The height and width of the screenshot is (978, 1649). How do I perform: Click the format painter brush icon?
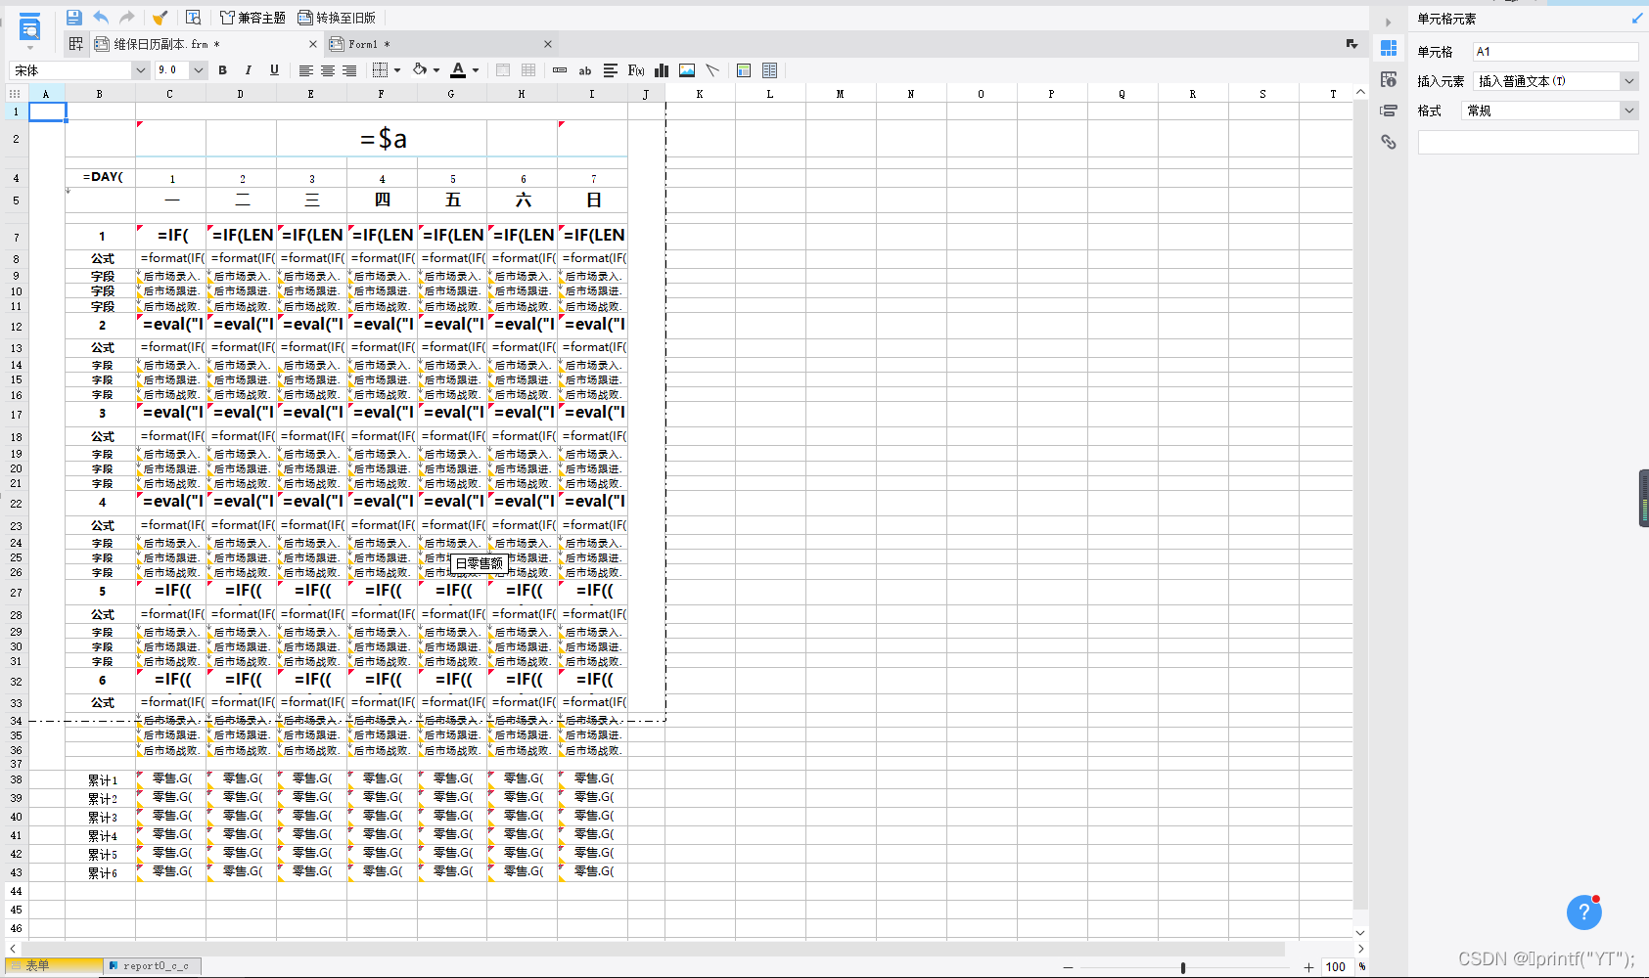[160, 18]
